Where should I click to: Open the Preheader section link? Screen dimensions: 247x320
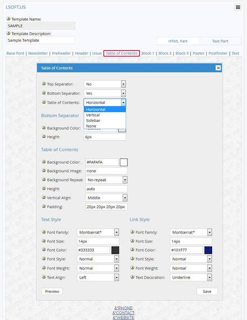(61, 53)
